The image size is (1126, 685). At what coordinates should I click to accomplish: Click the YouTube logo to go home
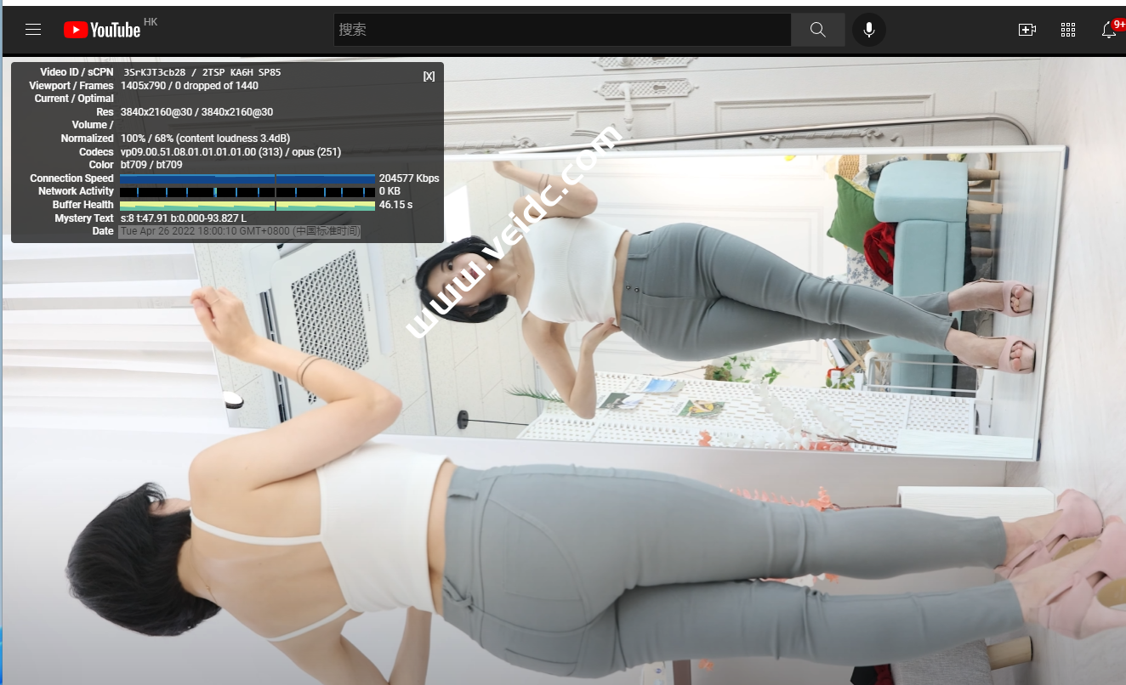(102, 30)
